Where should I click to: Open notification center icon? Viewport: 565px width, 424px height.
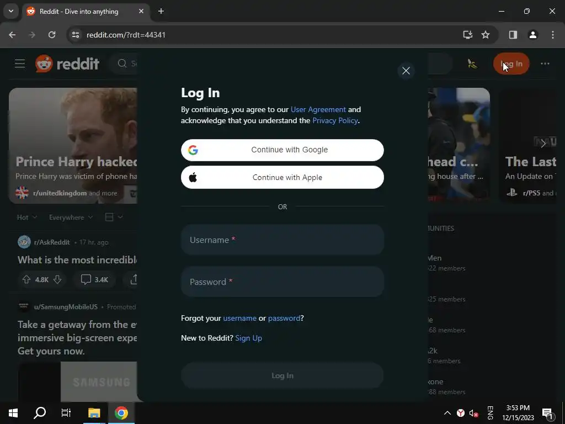(547, 413)
